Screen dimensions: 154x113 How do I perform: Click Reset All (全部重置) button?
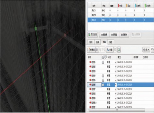pyautogui.click(x=104, y=34)
